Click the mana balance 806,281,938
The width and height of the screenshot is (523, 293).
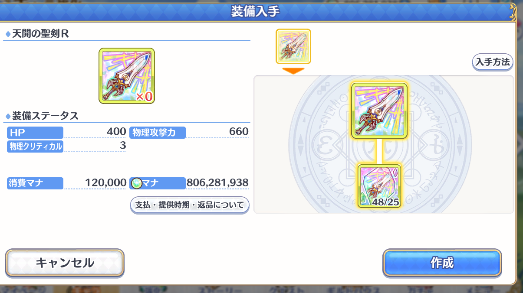[217, 183]
